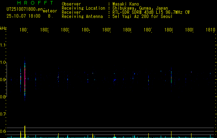The width and height of the screenshot is (217, 138).
Task: Click the kHz axis unit label
Action: pyautogui.click(x=3, y=28)
